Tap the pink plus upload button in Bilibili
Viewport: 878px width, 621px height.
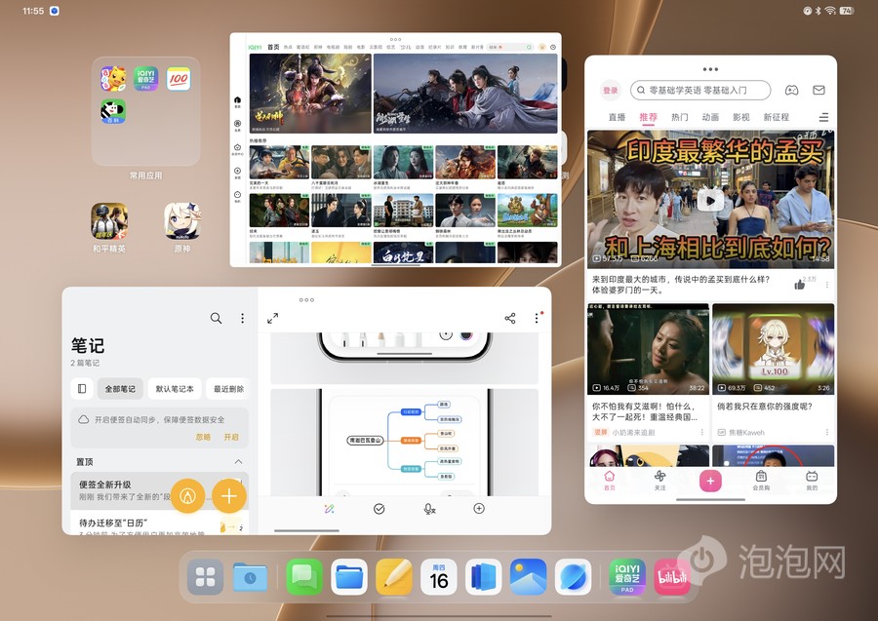click(710, 481)
